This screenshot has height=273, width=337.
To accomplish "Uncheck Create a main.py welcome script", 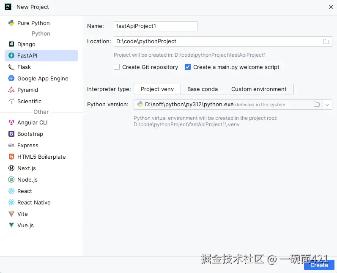I will pyautogui.click(x=188, y=67).
